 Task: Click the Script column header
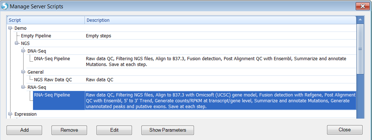pyautogui.click(x=46, y=20)
